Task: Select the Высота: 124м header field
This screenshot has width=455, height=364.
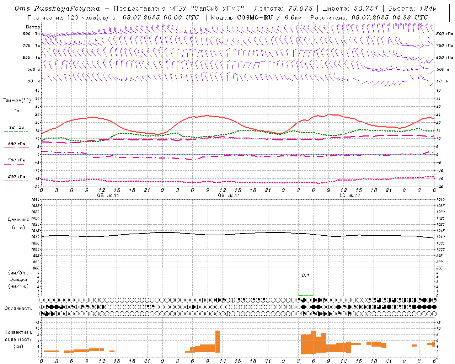Action: [412, 9]
